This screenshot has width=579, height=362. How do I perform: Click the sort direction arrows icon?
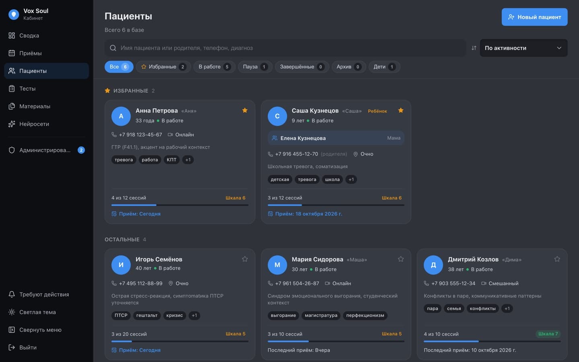(474, 48)
